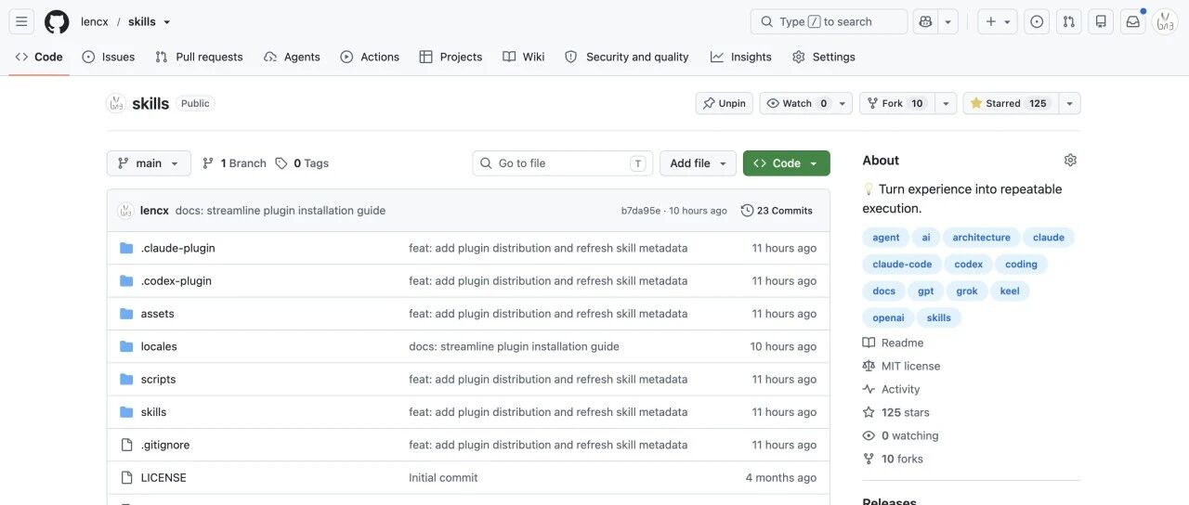Click folder icon of locales row
This screenshot has width=1189, height=505.
126,346
